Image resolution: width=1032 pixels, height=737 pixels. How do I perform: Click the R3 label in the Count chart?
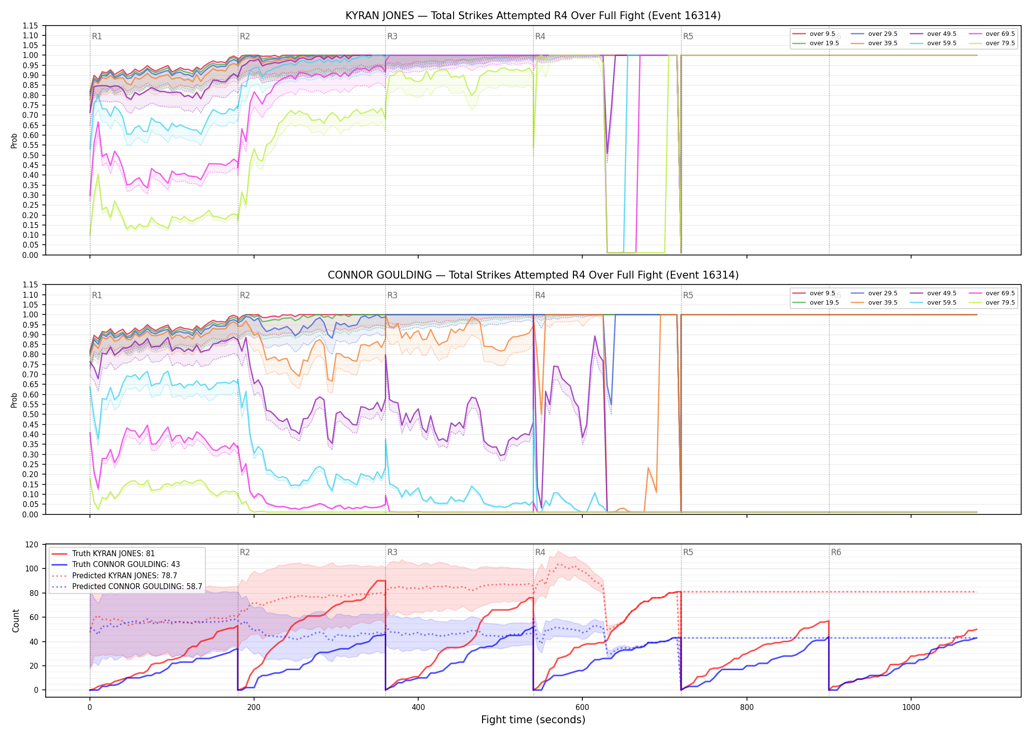(392, 552)
